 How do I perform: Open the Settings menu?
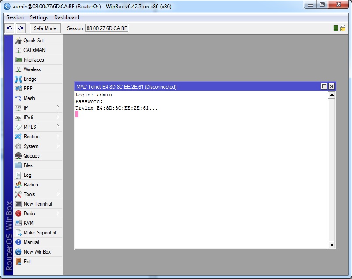coord(39,17)
